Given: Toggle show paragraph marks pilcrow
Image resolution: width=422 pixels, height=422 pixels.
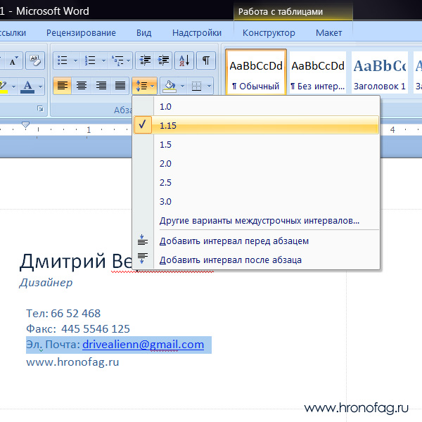Looking at the screenshot, I should coord(206,60).
